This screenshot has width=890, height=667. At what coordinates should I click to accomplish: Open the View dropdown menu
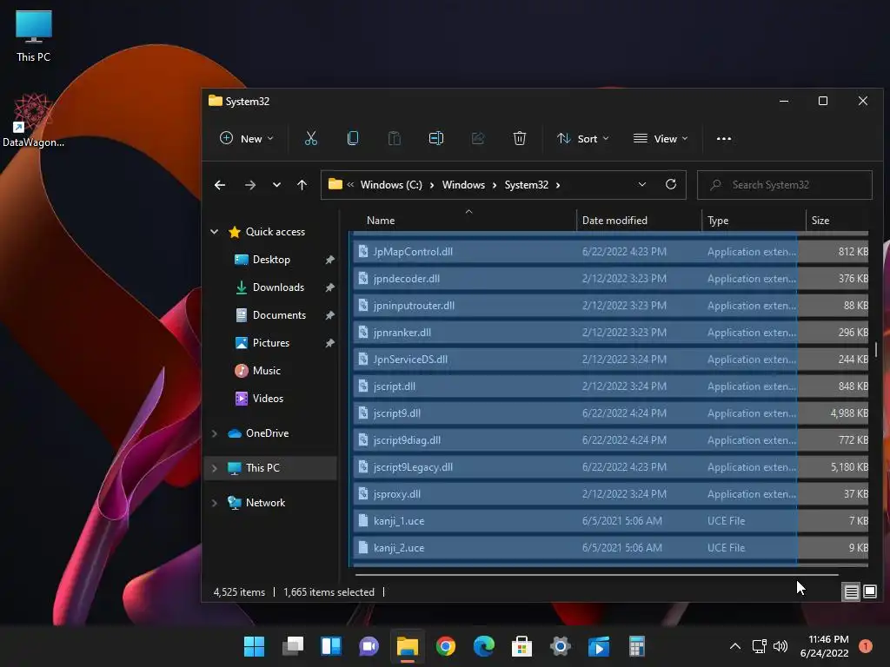click(x=661, y=138)
